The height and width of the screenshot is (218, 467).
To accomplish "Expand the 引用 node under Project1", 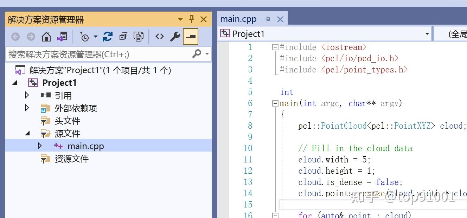I will tap(27, 95).
